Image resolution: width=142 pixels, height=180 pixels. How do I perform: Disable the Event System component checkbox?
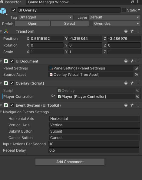[12, 105]
